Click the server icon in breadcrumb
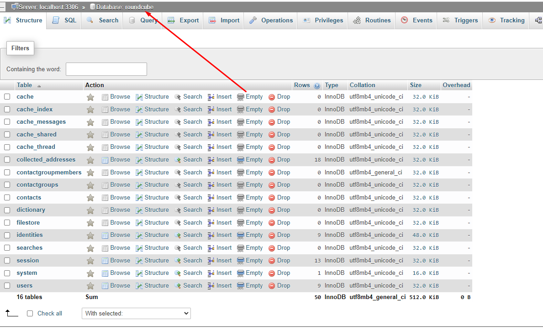This screenshot has height=331, width=543. click(x=15, y=6)
